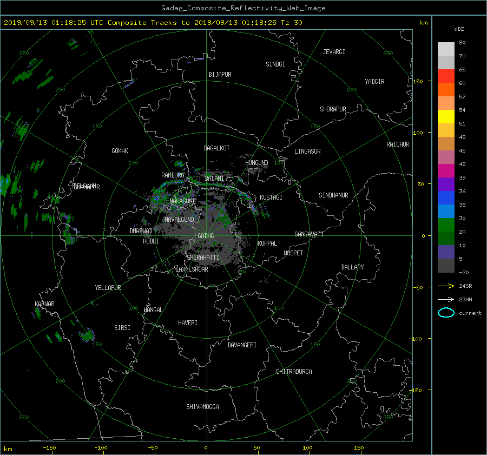Click the DAVANGERI city label

coord(242,345)
